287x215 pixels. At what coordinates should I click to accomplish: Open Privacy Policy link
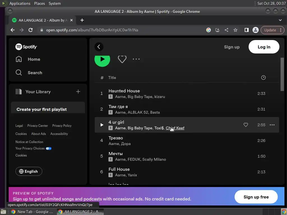(62, 126)
